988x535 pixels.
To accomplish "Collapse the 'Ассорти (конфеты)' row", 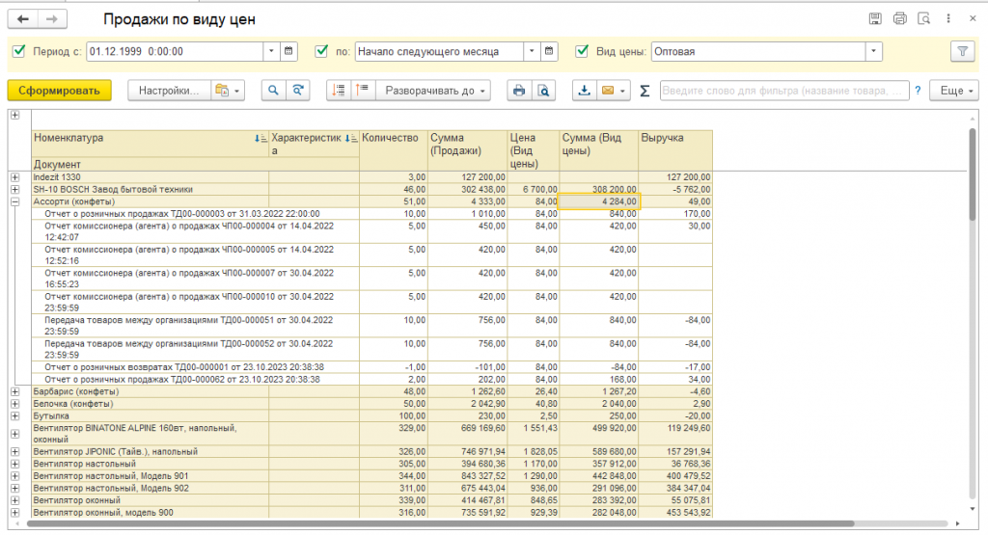I will (14, 201).
